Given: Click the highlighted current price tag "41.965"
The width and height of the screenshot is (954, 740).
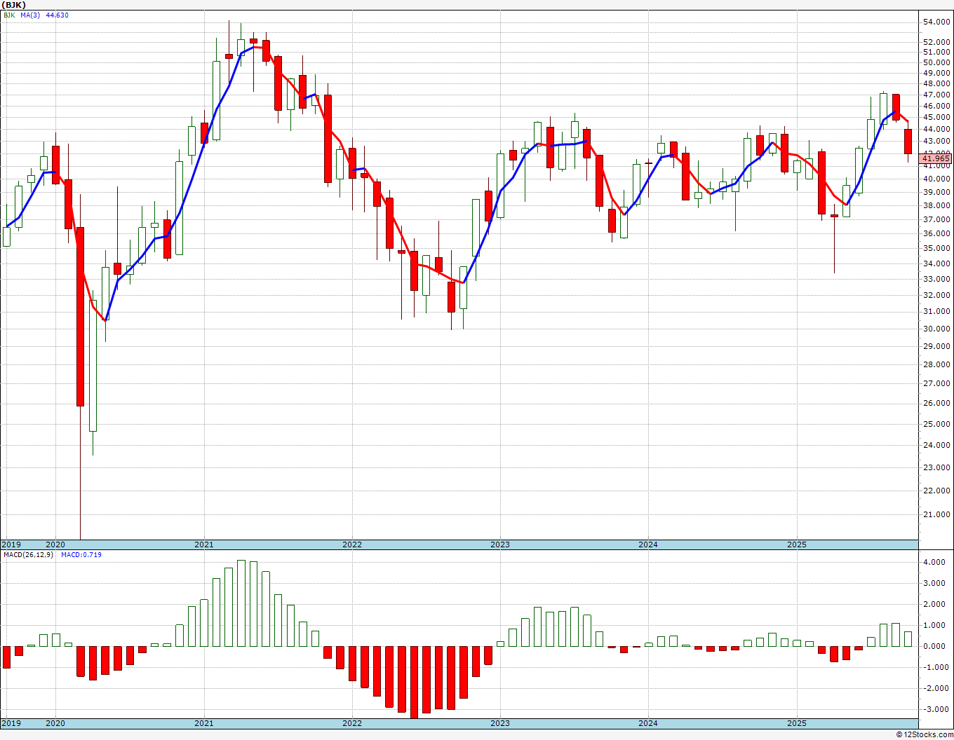Looking at the screenshot, I should (x=936, y=158).
